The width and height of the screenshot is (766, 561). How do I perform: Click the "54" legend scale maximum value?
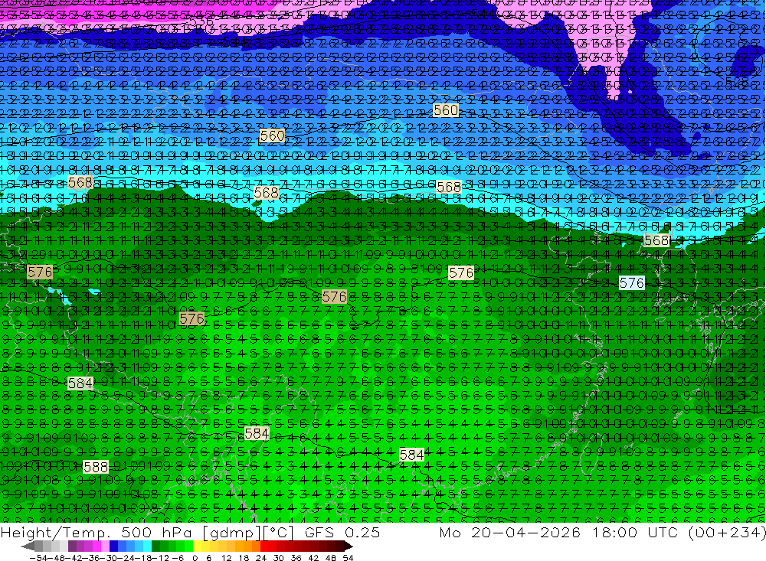[x=348, y=558]
